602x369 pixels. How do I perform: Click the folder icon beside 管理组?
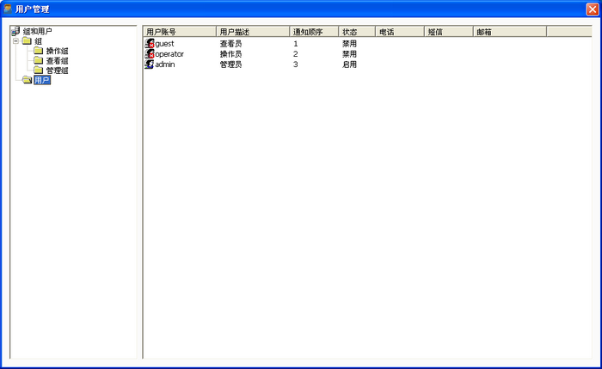pos(38,71)
